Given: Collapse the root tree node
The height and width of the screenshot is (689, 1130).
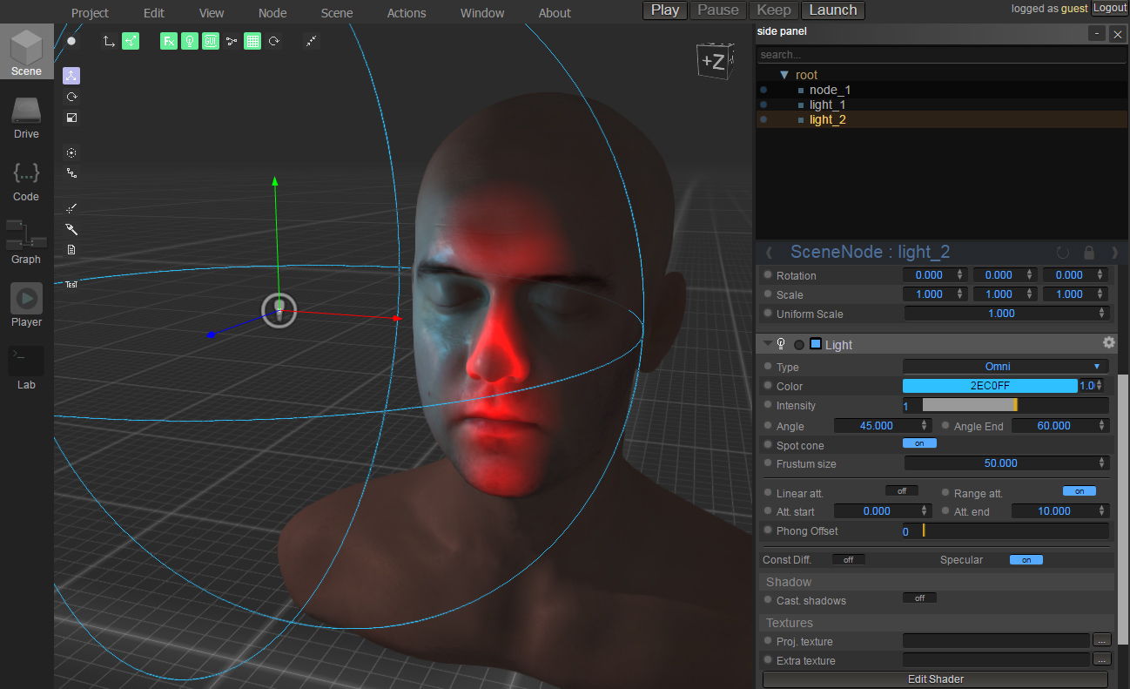Looking at the screenshot, I should pos(784,75).
